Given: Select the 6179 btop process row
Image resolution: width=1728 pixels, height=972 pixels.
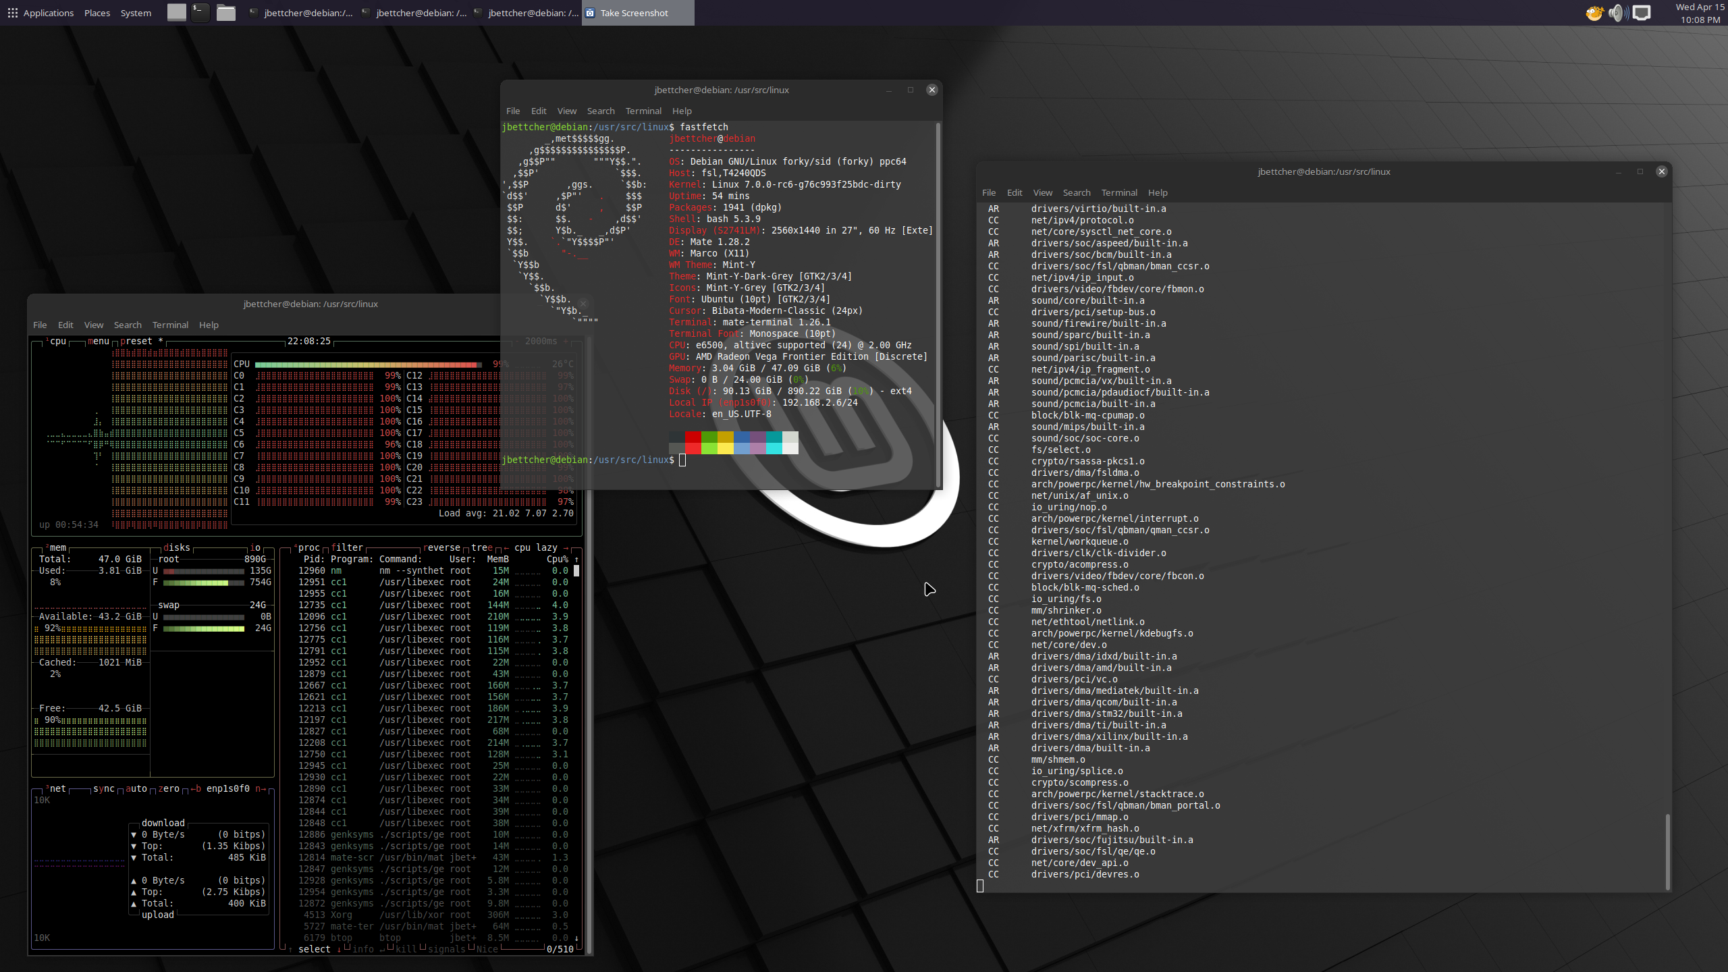Looking at the screenshot, I should pyautogui.click(x=436, y=938).
